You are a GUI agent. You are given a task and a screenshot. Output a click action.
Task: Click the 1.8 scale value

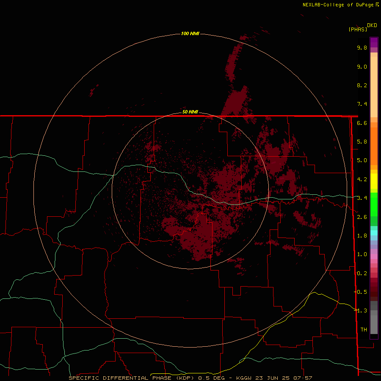[x=362, y=236]
